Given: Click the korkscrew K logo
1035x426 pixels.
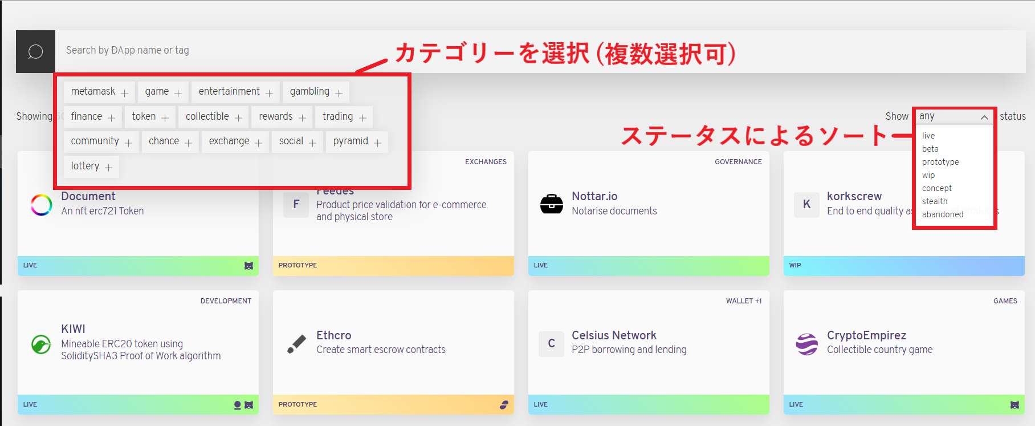Looking at the screenshot, I should [807, 204].
